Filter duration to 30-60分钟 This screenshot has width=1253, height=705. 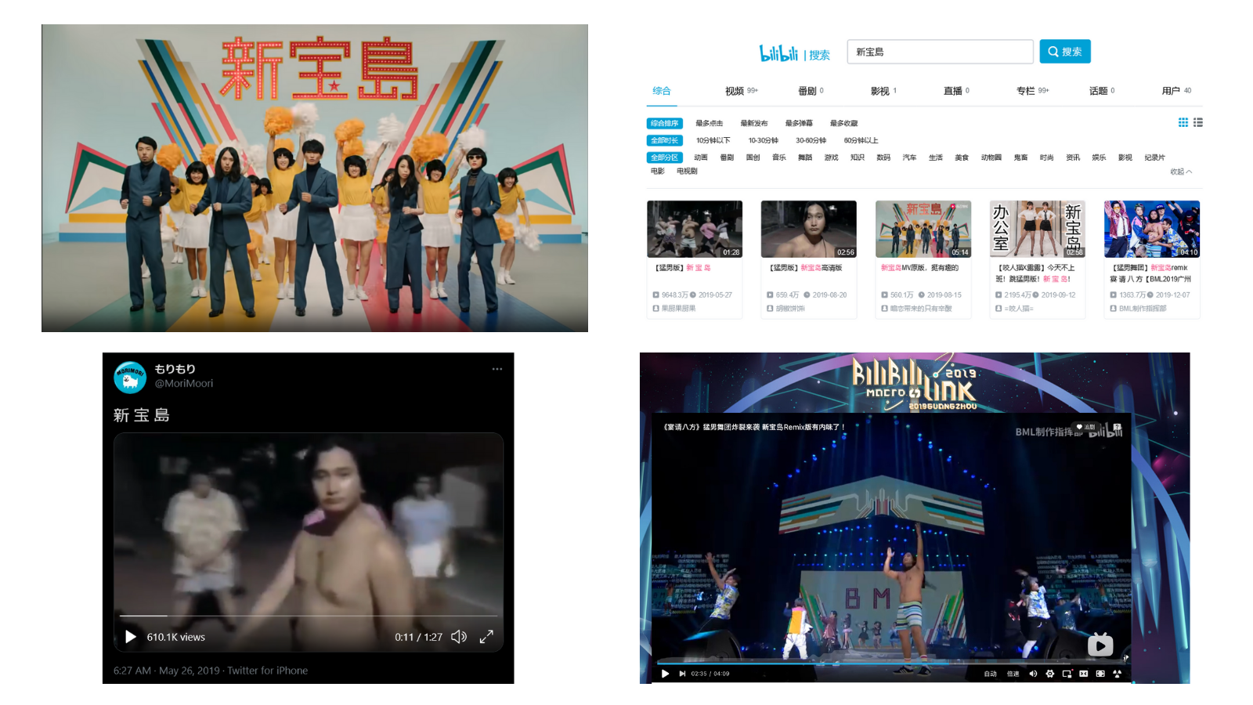(811, 140)
